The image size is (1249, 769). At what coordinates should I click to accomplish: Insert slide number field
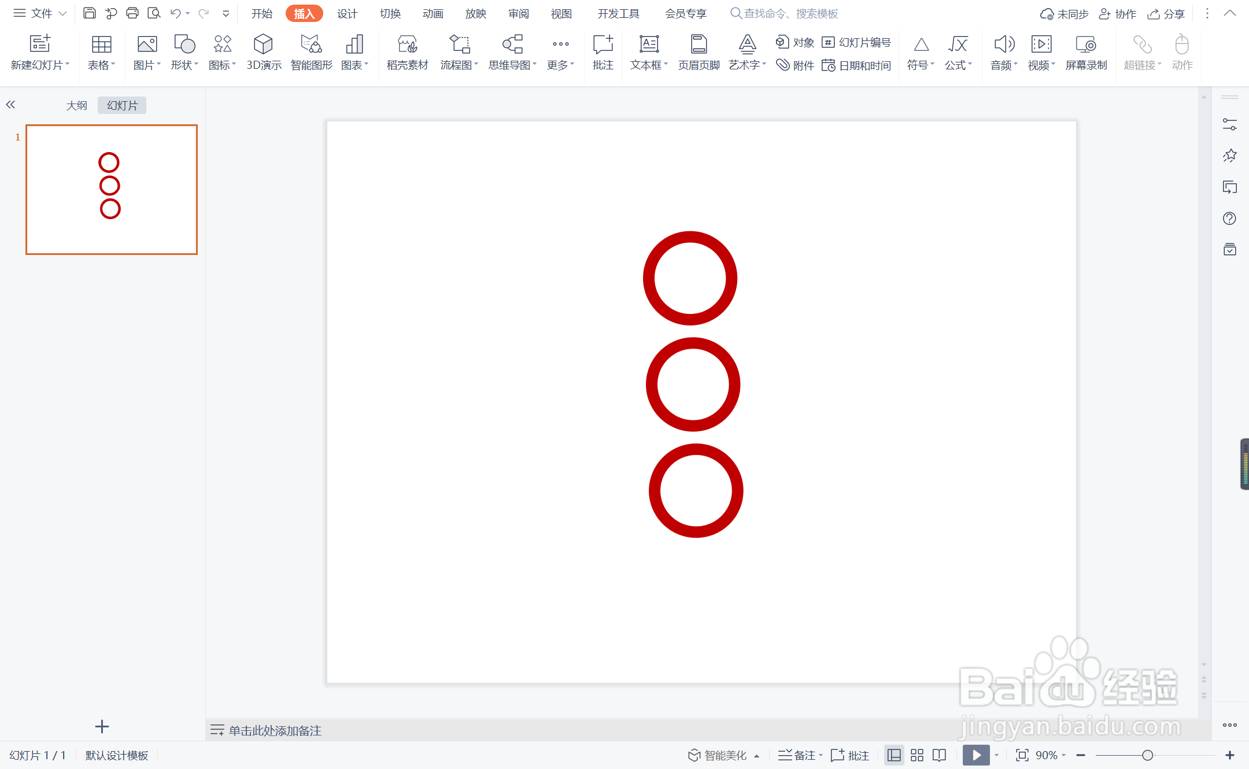(x=857, y=42)
